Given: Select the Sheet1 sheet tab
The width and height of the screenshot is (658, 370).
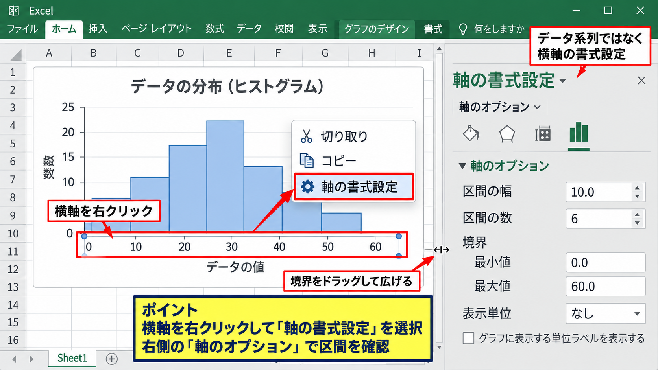Looking at the screenshot, I should coord(72,358).
